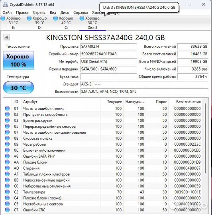
Task: Click the disk title KINGSTON SHSS37A240G 240,0 GB
Action: tap(105, 37)
